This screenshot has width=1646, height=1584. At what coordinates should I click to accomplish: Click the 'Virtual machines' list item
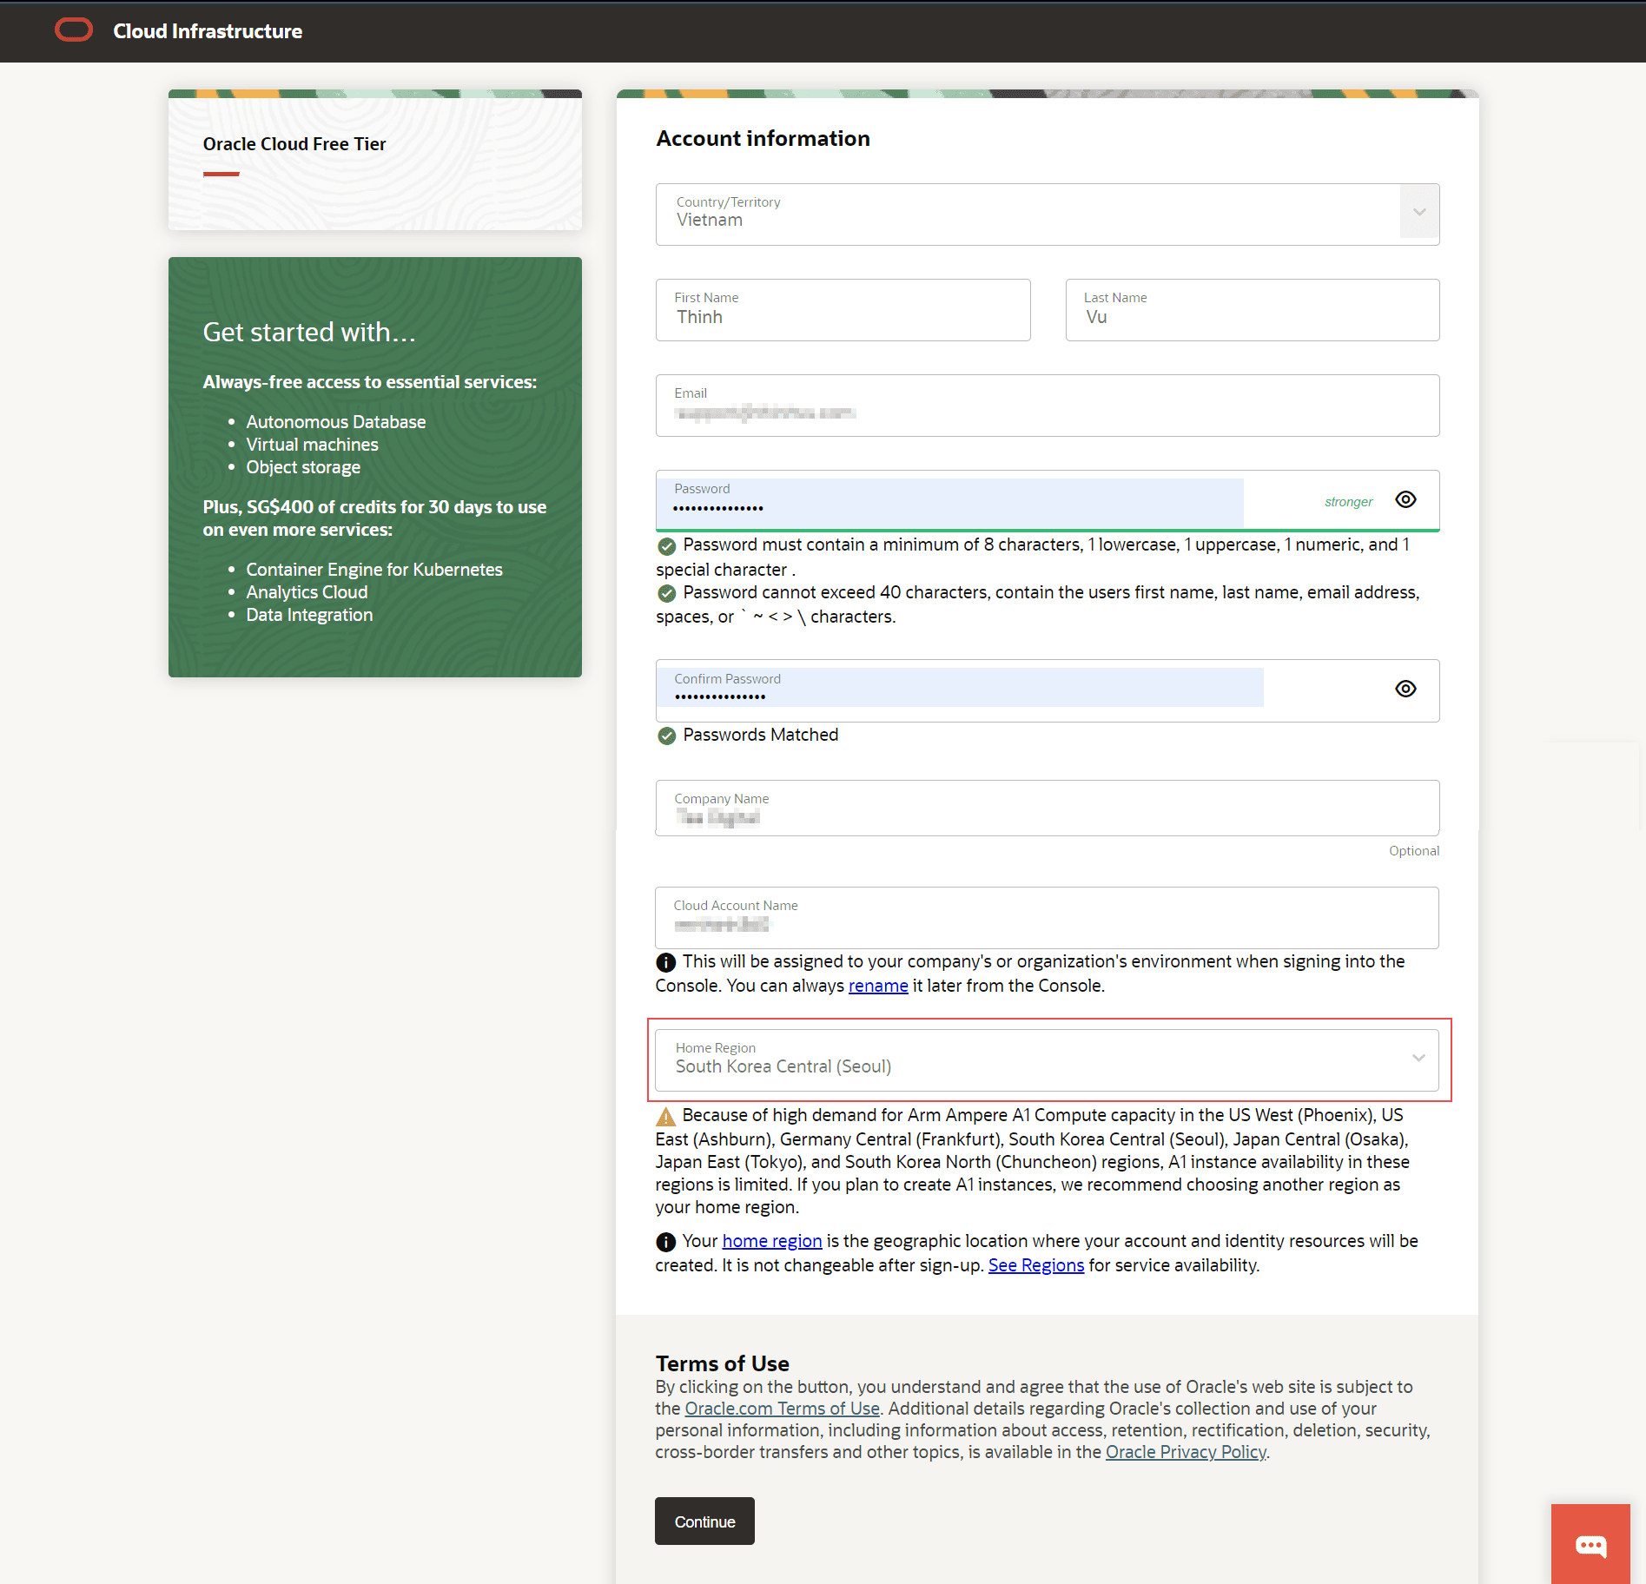click(x=312, y=445)
